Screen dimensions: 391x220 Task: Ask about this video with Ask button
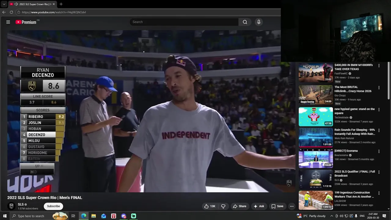tap(259, 206)
